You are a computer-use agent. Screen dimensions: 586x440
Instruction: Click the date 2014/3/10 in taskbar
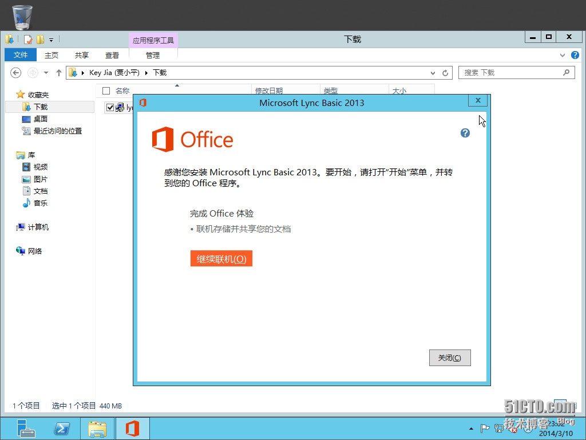[556, 434]
